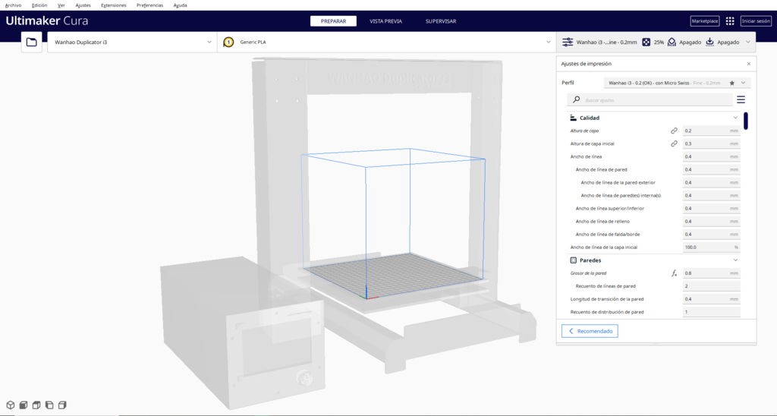This screenshot has width=777, height=416.
Task: Open the Edición menu
Action: [x=39, y=5]
